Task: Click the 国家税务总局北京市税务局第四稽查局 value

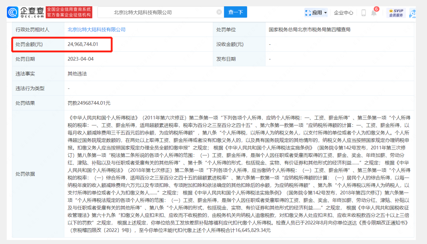Action: pyautogui.click(x=309, y=29)
